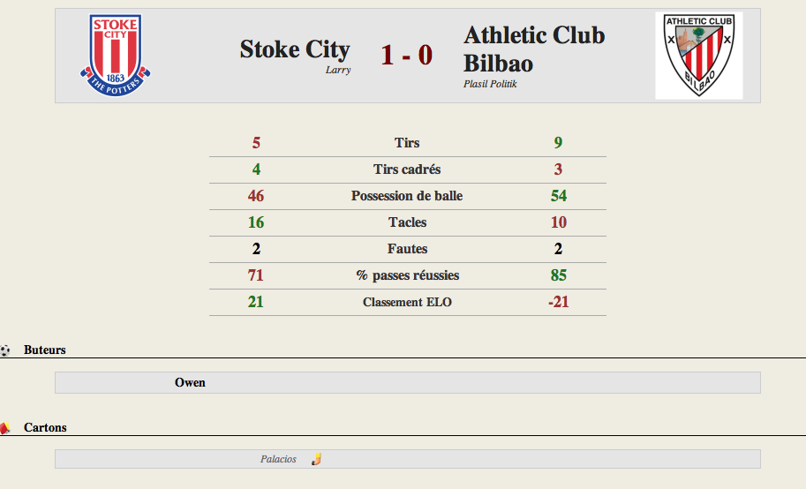Select manager name Plasil Politik
This screenshot has height=489, width=806.
point(490,84)
